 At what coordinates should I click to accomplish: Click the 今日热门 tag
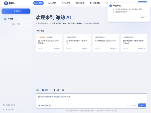(x=42, y=37)
